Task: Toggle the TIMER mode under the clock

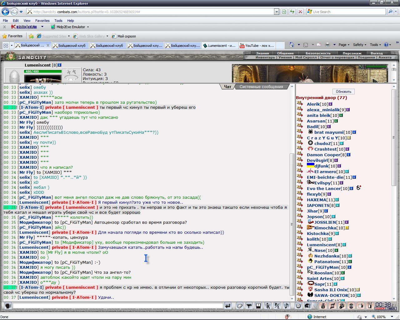Action: tap(391, 309)
